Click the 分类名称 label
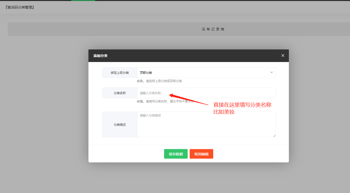Screen dimensions: 350x193 [x=120, y=93]
